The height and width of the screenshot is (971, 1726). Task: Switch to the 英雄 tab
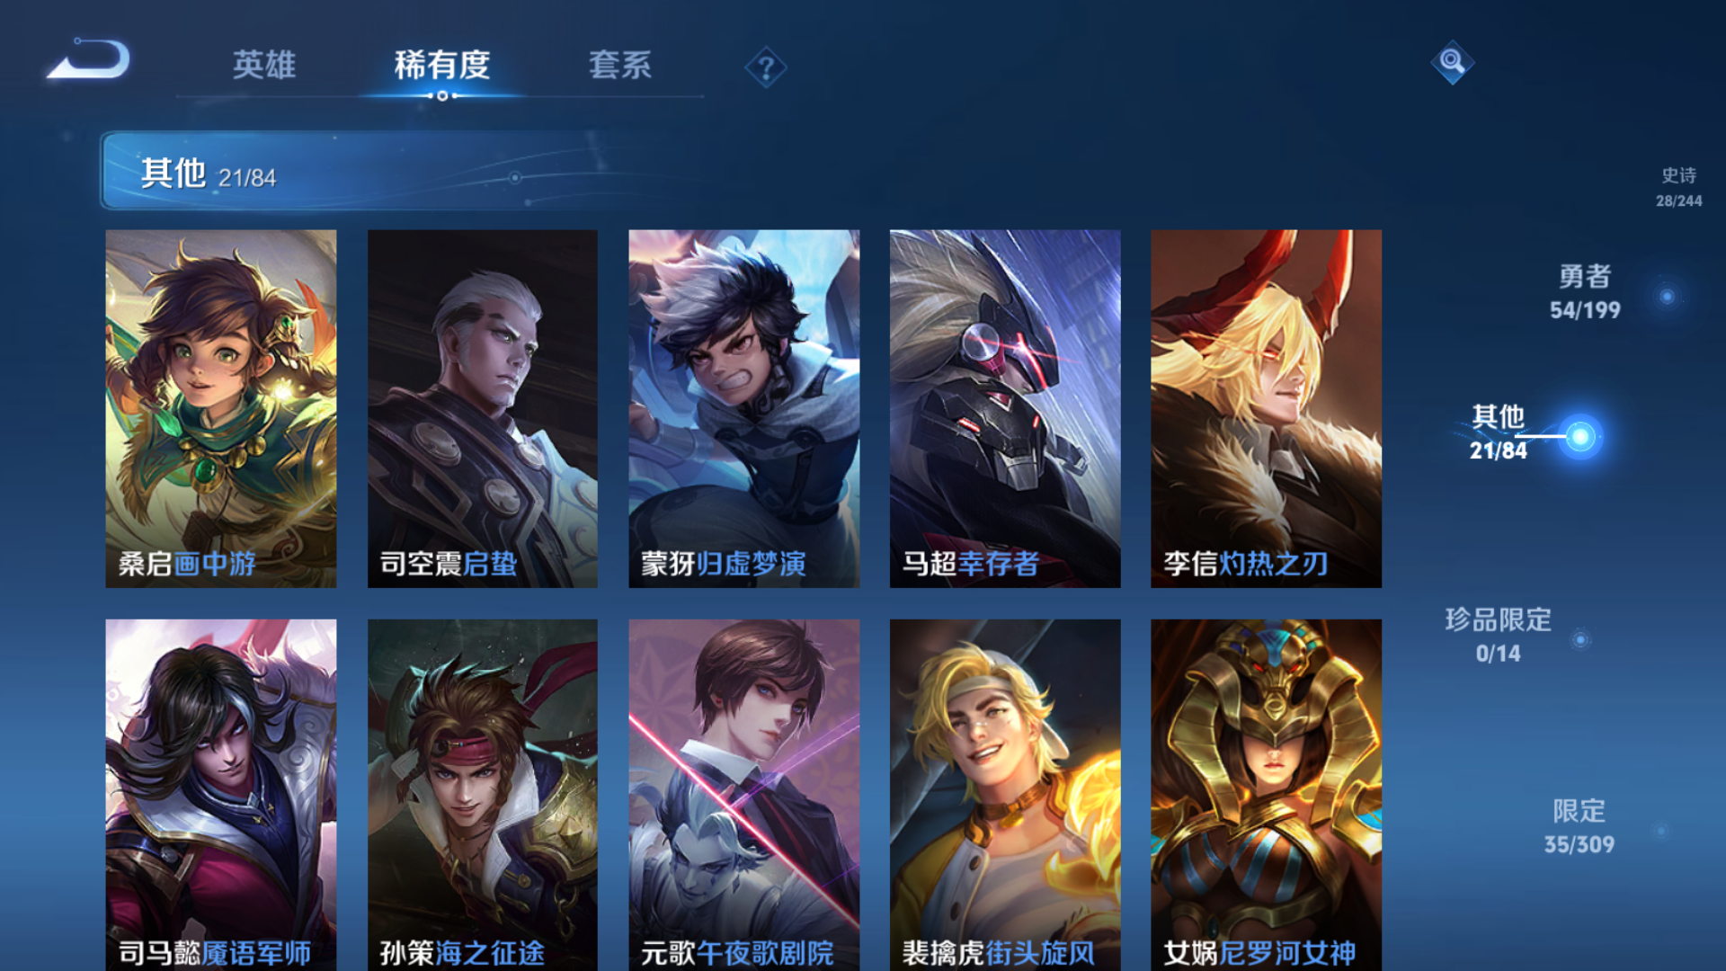click(x=264, y=65)
